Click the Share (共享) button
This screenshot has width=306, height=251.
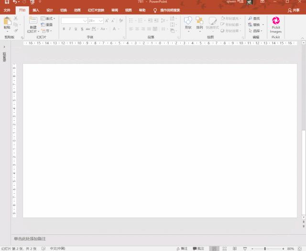coord(294,10)
